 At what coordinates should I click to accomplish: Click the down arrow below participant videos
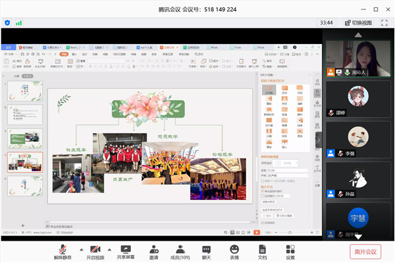pos(358,237)
